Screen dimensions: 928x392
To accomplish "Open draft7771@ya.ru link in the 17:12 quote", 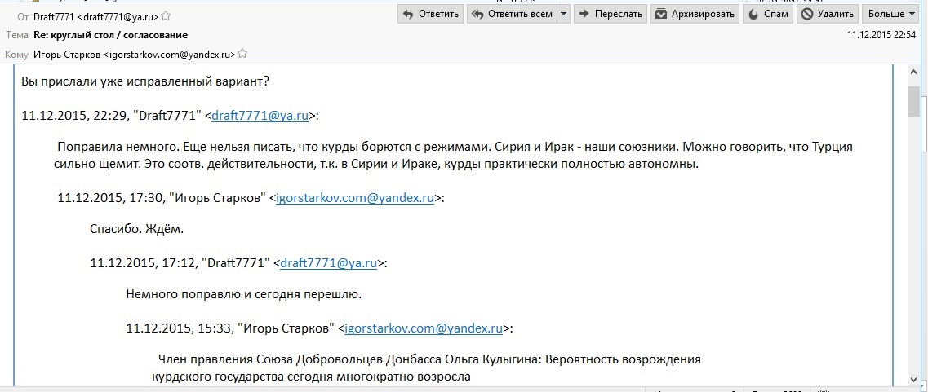I will pyautogui.click(x=328, y=263).
